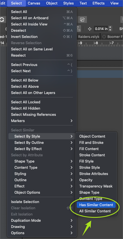This screenshot has height=239, width=123.
Task: Choose Select All on Artboard
Action: 42,18
